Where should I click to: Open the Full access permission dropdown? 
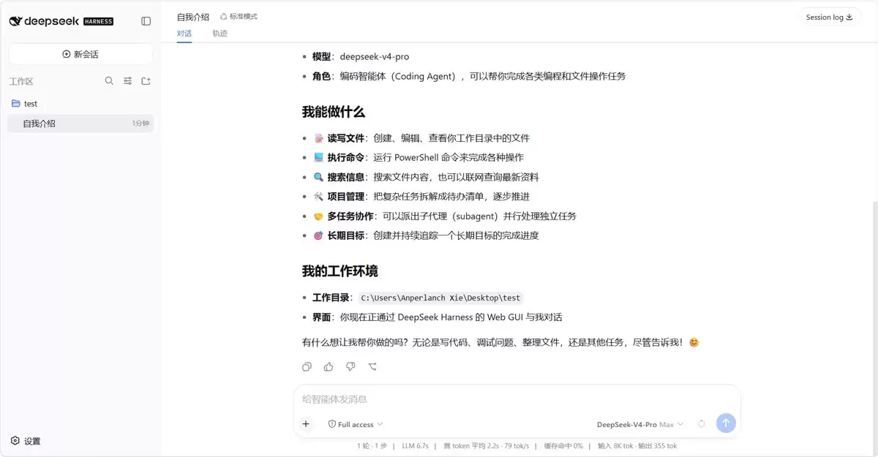356,424
